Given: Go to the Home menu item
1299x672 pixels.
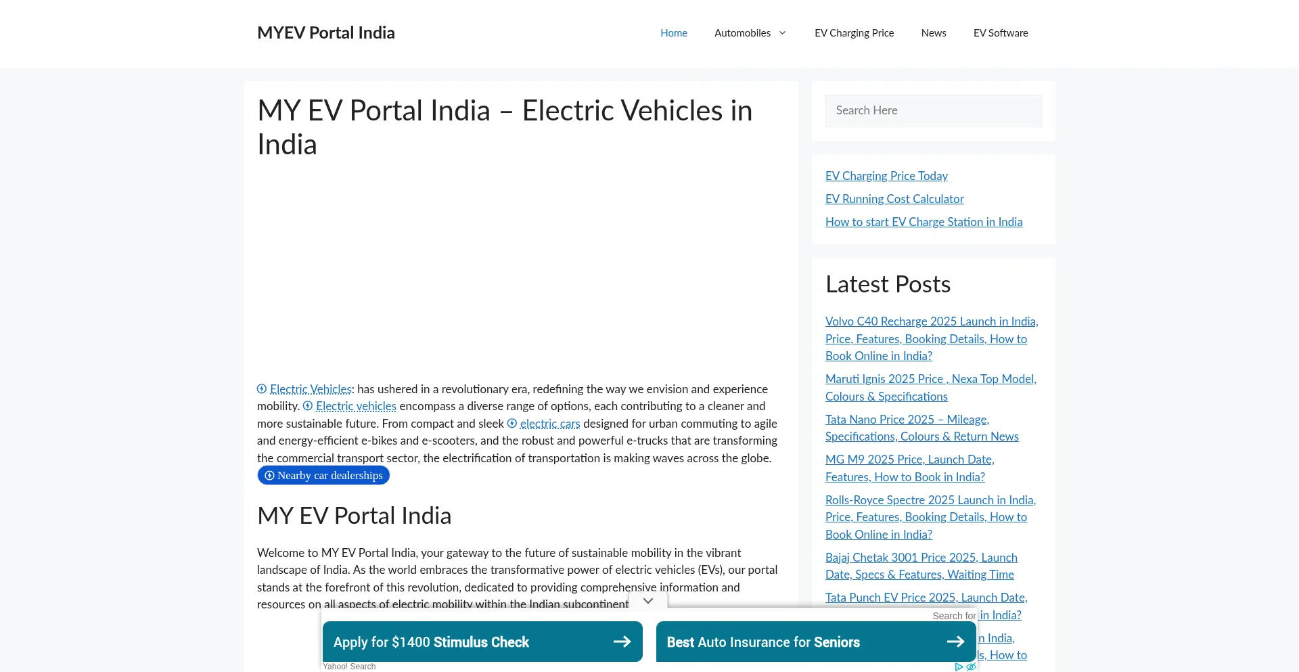Looking at the screenshot, I should pos(673,32).
